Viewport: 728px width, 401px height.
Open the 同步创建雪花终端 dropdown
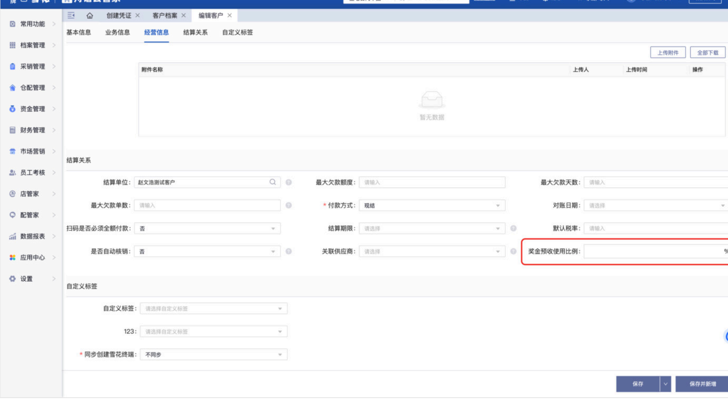click(x=214, y=355)
